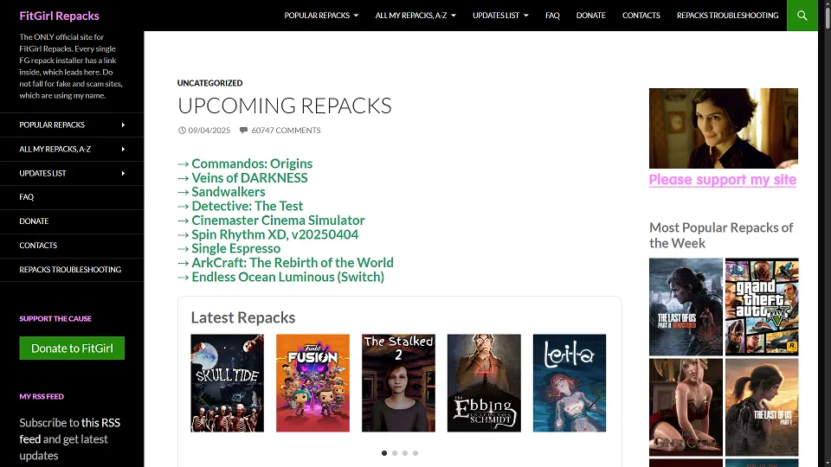Viewport: 831px width, 467px height.
Task: Open the Upcoming Repacks heading link
Action: (285, 106)
